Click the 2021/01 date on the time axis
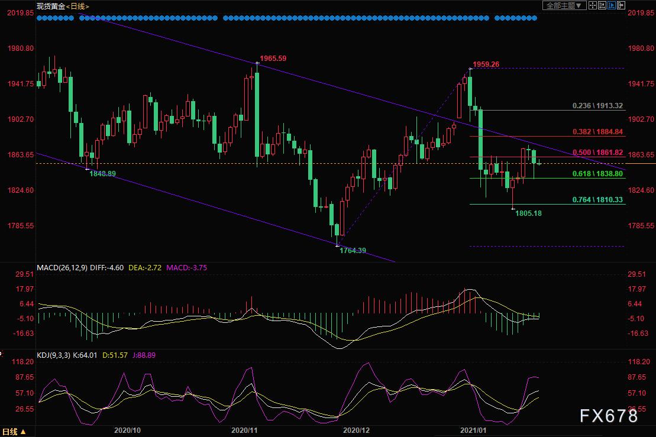This screenshot has width=656, height=437. (x=473, y=430)
